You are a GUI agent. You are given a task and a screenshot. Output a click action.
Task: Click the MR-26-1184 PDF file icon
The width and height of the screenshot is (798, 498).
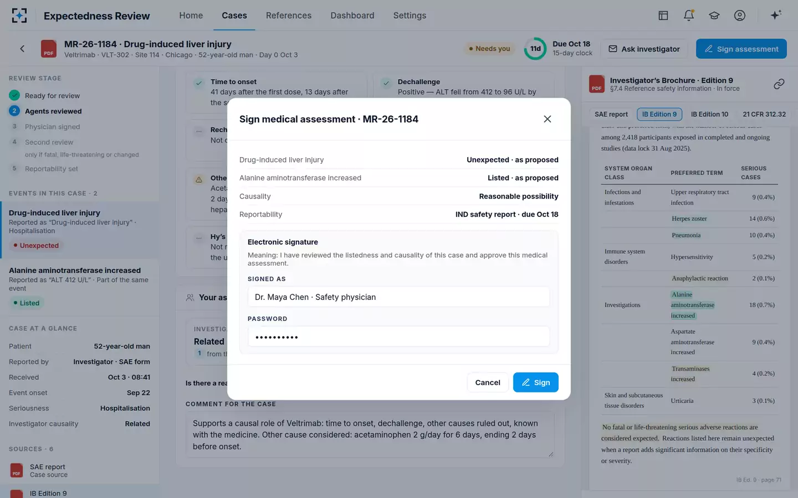(x=49, y=49)
